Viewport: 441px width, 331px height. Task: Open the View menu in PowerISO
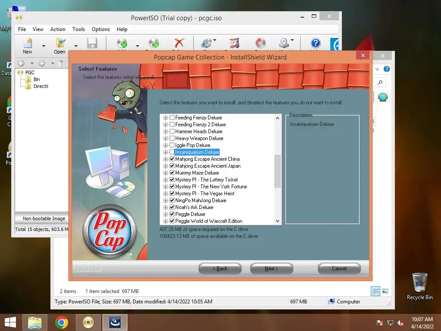pos(38,29)
